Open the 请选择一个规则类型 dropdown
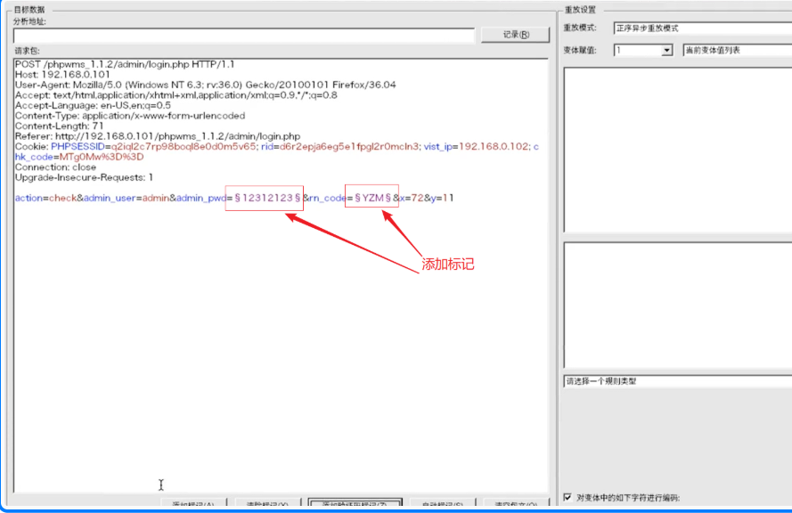Image resolution: width=792 pixels, height=513 pixels. [x=677, y=381]
